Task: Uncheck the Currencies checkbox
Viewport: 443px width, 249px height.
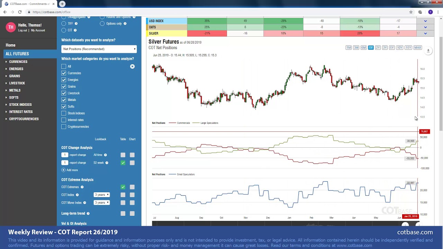Action: click(x=64, y=73)
